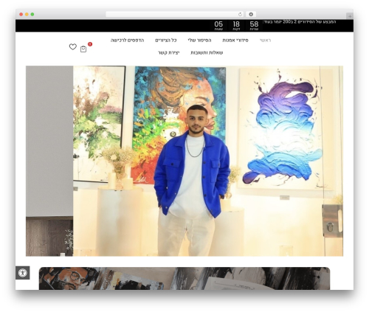Viewport: 369px width, 312px height.
Task: Open the שאלות ותשובות menu item
Action: (207, 52)
